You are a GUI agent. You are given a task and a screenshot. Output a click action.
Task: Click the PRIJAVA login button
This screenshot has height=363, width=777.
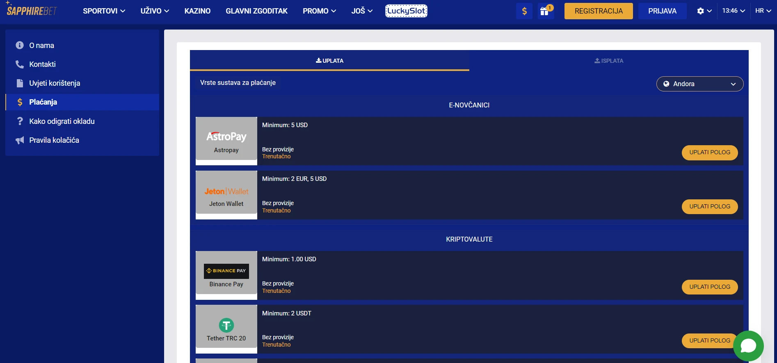click(x=662, y=11)
